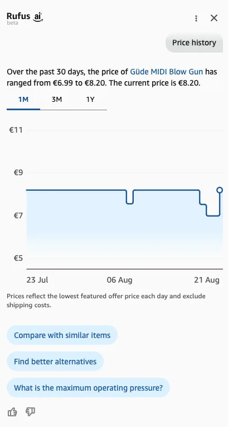Open the Güde MIDI Blow Gun link
The width and height of the screenshot is (228, 427).
click(x=167, y=72)
